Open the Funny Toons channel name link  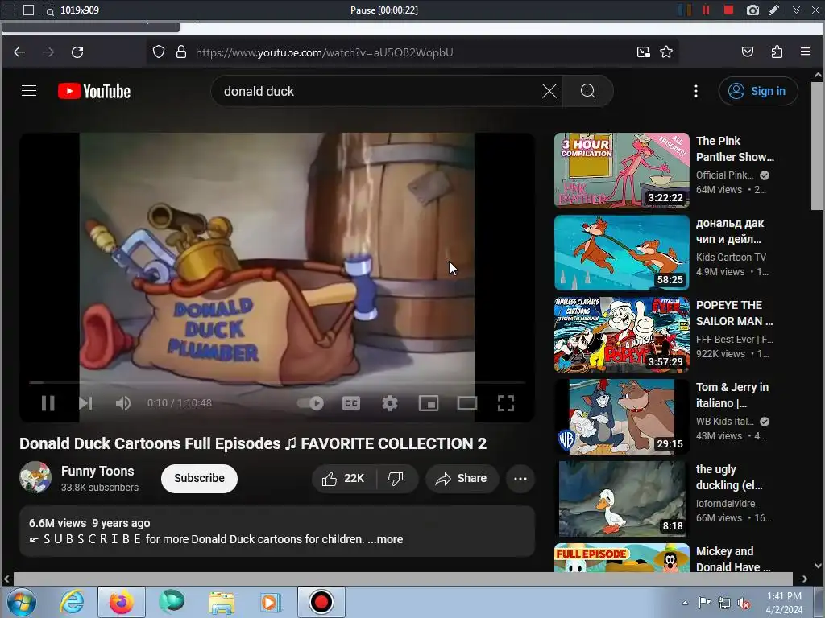(x=97, y=471)
